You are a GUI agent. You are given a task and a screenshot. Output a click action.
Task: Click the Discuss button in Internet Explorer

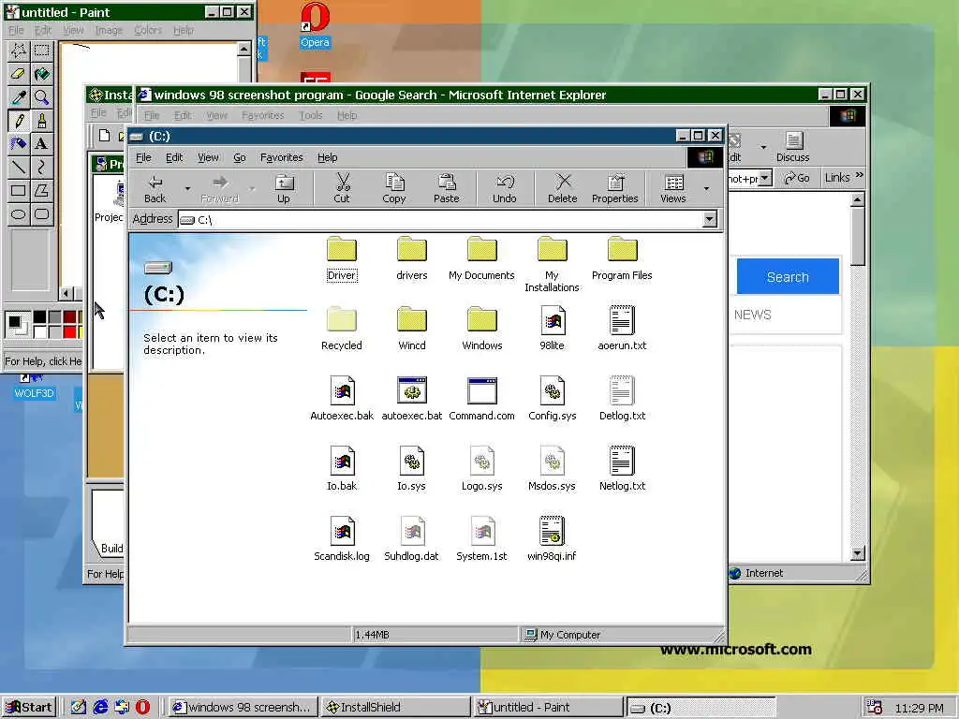[x=792, y=147]
